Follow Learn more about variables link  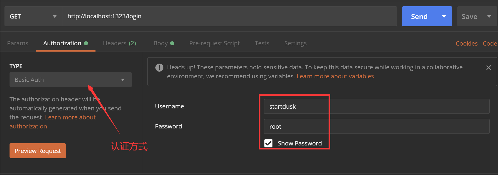click(x=335, y=76)
